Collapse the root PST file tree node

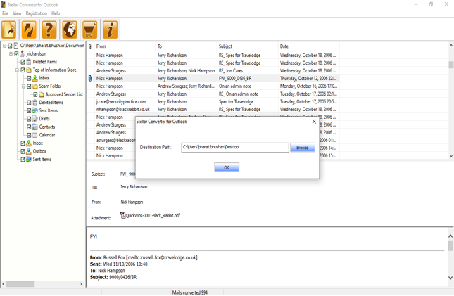point(4,46)
